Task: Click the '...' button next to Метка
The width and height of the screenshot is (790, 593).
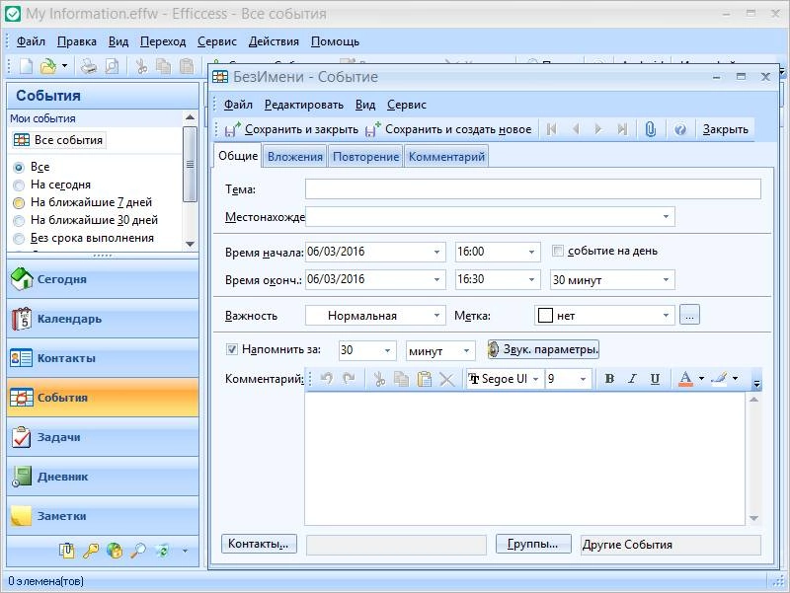Action: [x=689, y=315]
